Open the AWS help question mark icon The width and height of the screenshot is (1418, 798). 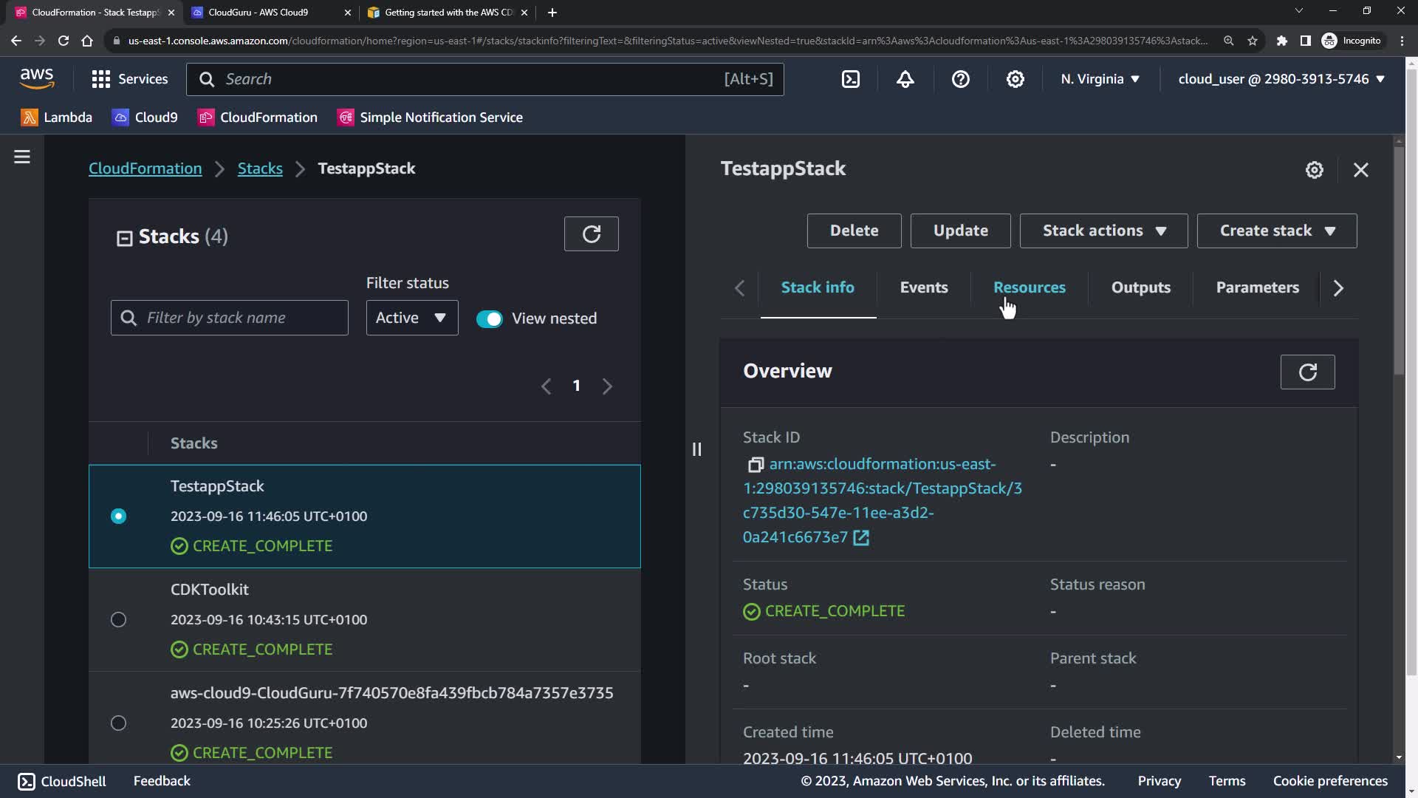(960, 79)
